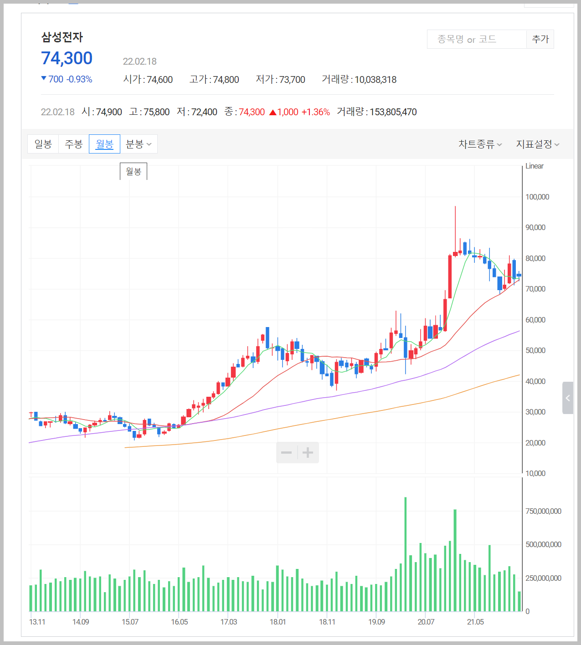Click the 18.01 date axis label
581x645 pixels.
click(x=278, y=622)
